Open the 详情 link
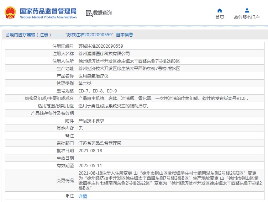 point(83,196)
